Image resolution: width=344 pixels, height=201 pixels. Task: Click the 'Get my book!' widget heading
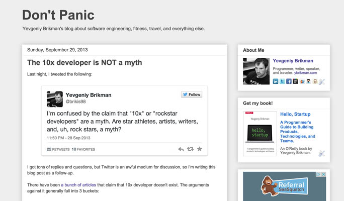258,103
